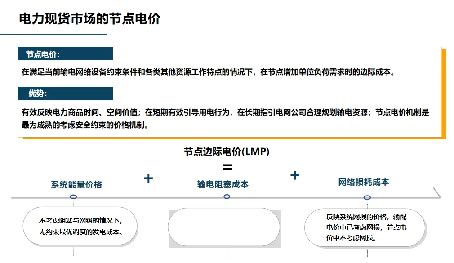This screenshot has height=263, width=454.
Task: Click the rounded box describing 无约束最优调度的发电成本
Action: (x=80, y=226)
